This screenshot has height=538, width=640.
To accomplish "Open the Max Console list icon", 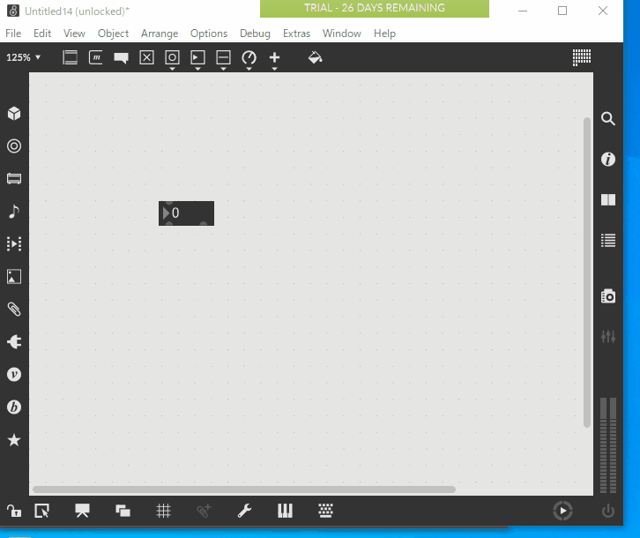I will (x=608, y=240).
